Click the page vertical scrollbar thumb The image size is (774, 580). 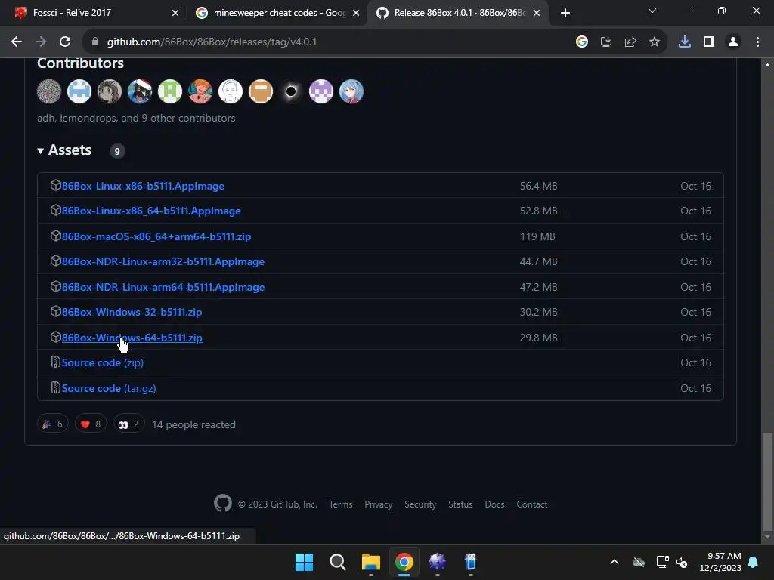point(767,481)
